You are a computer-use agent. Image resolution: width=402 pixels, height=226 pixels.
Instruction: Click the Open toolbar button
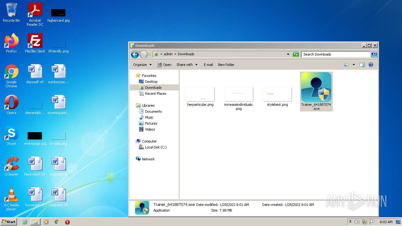point(164,65)
